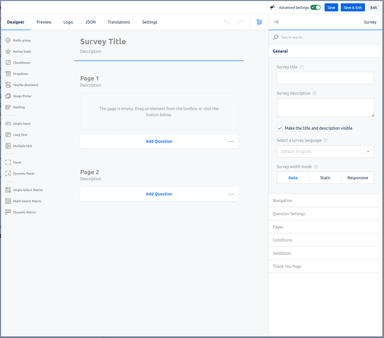
Task: Collapse the Survey panel with the arrow icon
Action: click(275, 22)
